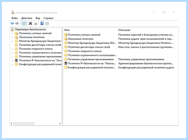
Task: Open the Вид menu
Action: click(x=38, y=18)
